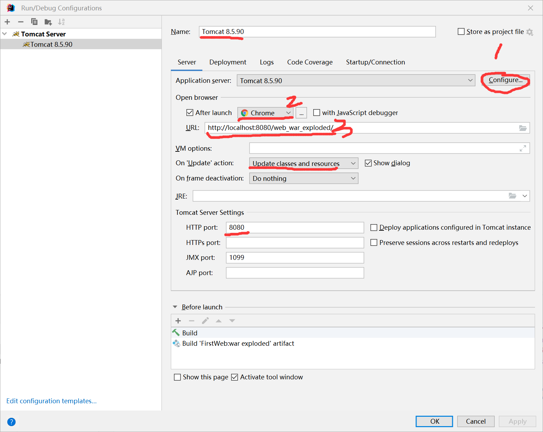Open On 'Update' action dropdown
Viewport: 543px width, 432px height.
point(304,163)
